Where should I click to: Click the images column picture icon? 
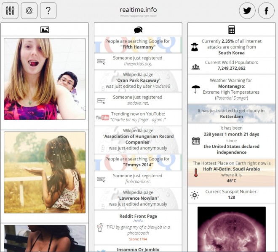[x=45, y=30]
